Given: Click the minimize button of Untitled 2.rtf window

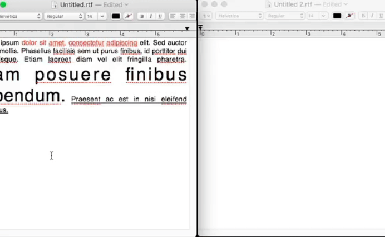Looking at the screenshot, I should (x=214, y=4).
